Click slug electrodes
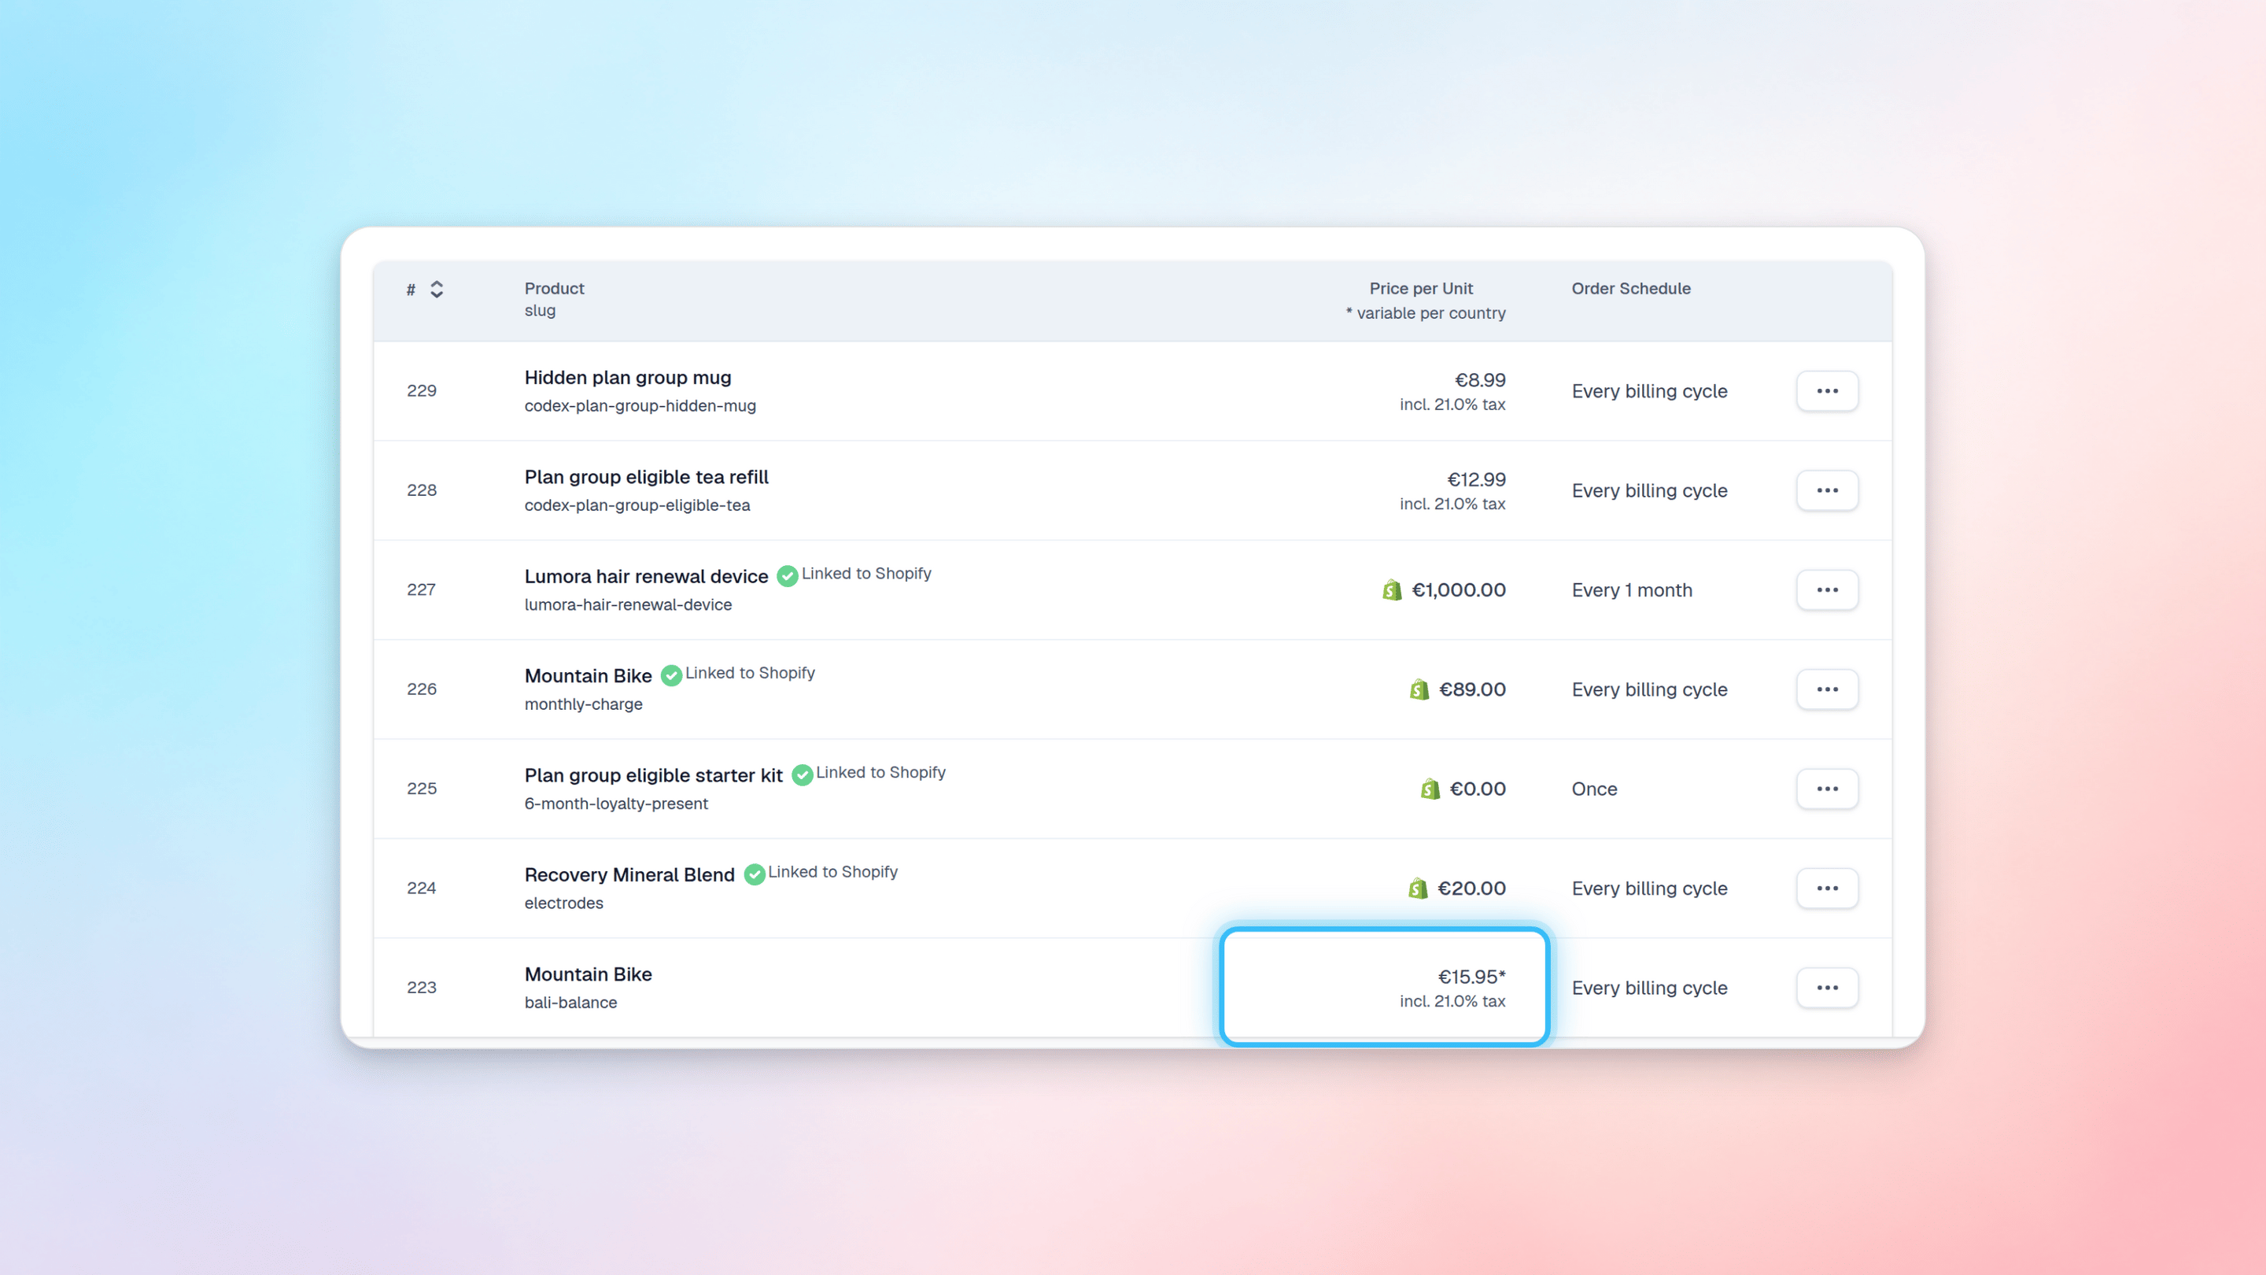The image size is (2266, 1275). 564,903
